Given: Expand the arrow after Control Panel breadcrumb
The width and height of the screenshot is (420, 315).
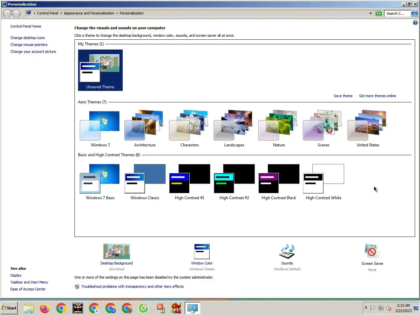Looking at the screenshot, I should click(61, 13).
